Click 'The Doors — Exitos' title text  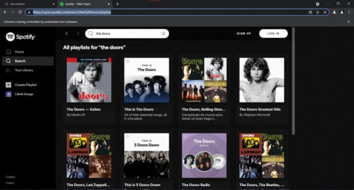[x=83, y=110]
